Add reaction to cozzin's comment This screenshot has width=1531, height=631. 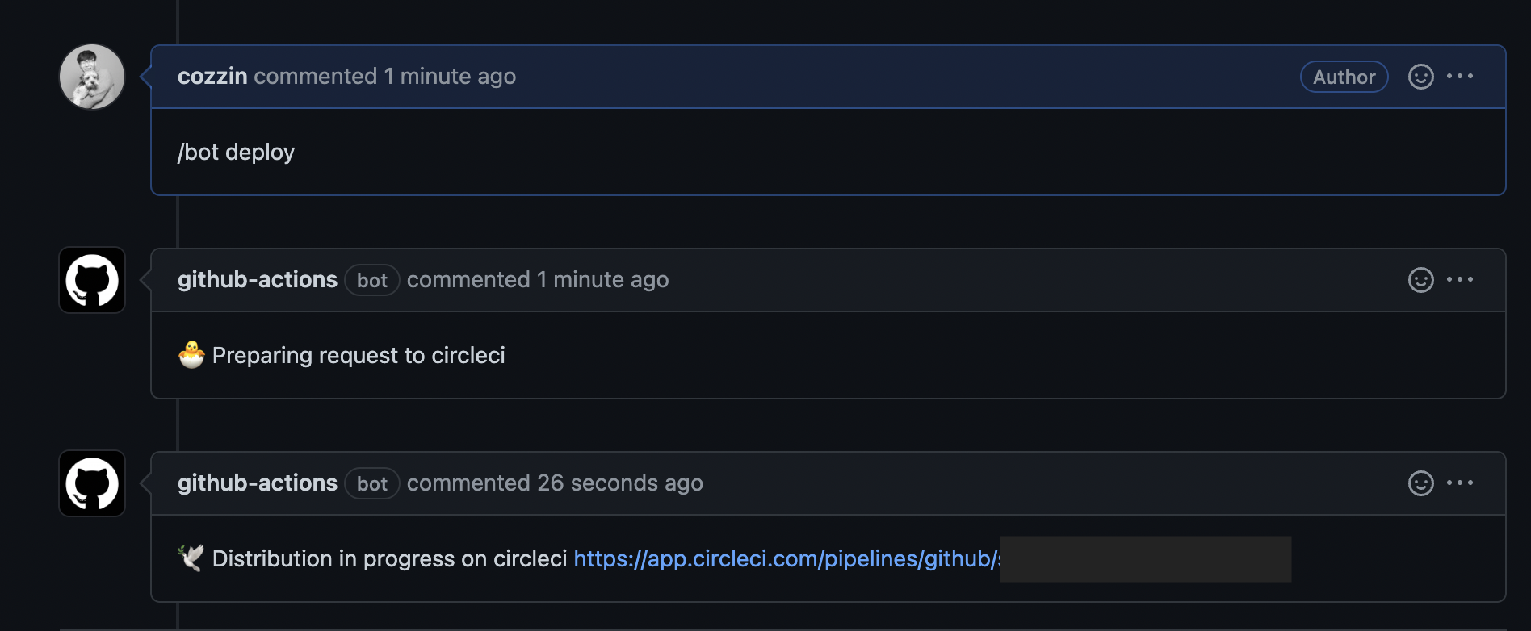tap(1420, 77)
